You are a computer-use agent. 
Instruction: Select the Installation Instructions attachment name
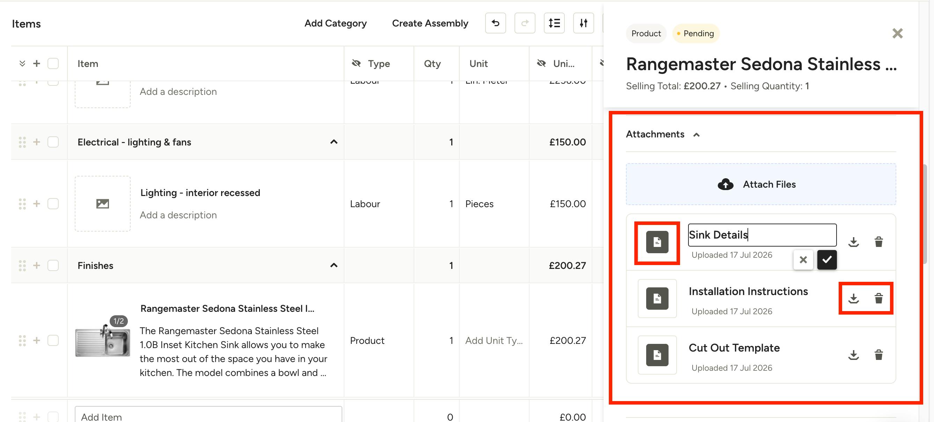click(749, 291)
